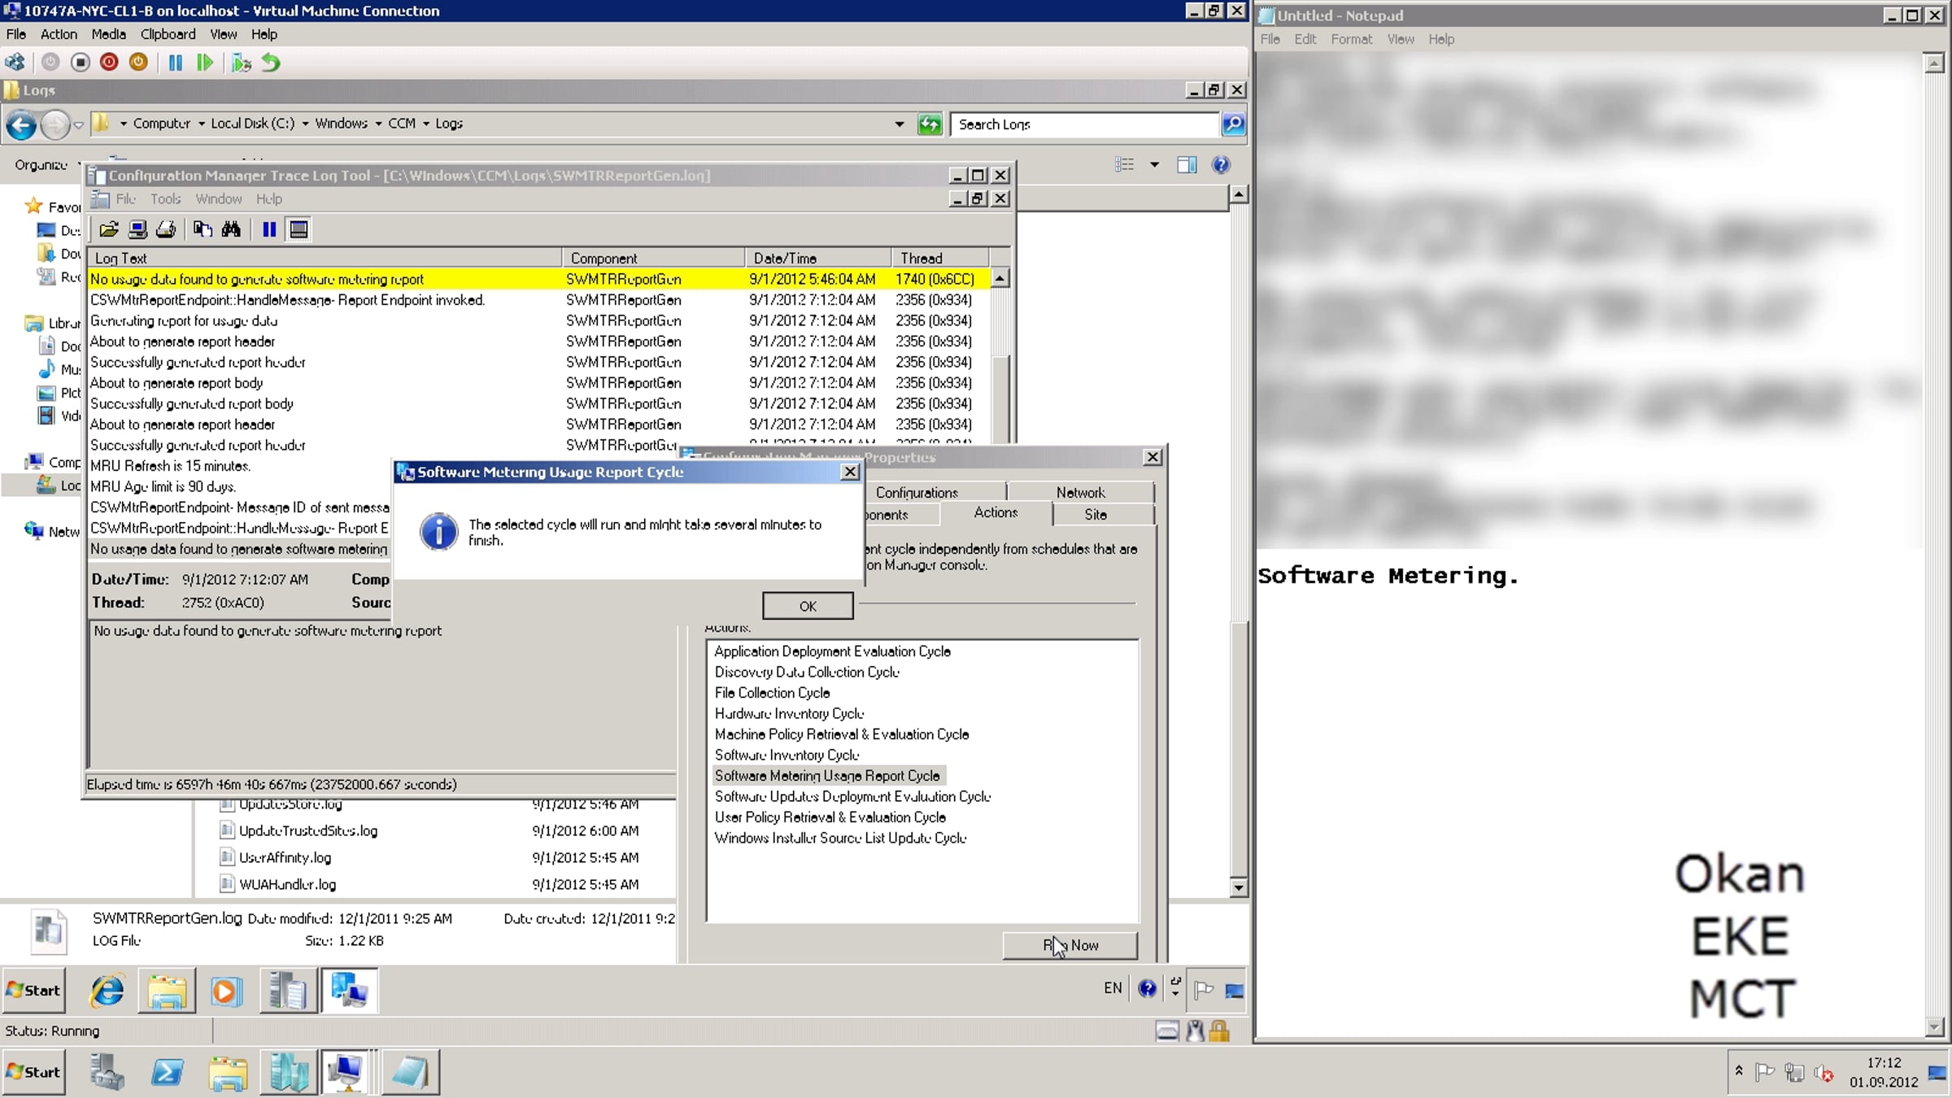Click the Change your view icon in Explorer
The image size is (1952, 1098).
1125,165
